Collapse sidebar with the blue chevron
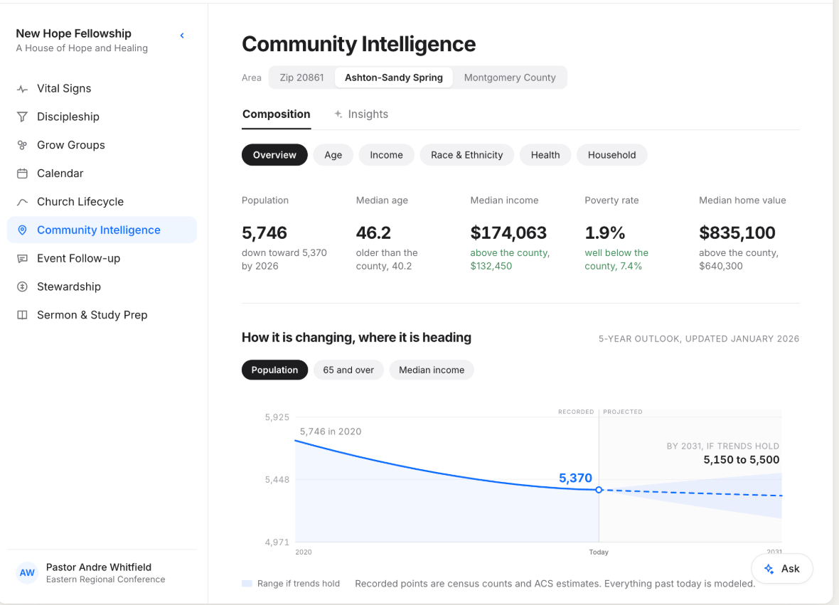Image resolution: width=839 pixels, height=605 pixels. point(182,36)
